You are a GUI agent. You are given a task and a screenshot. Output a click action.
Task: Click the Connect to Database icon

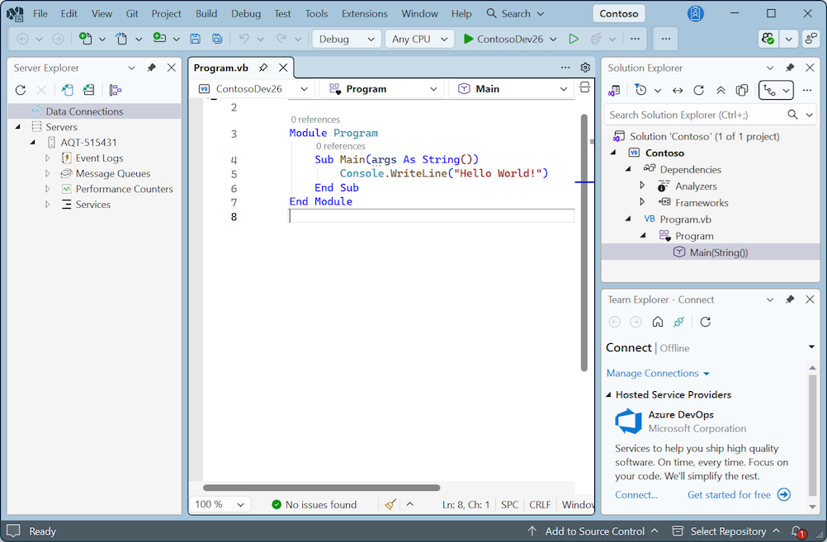[68, 90]
